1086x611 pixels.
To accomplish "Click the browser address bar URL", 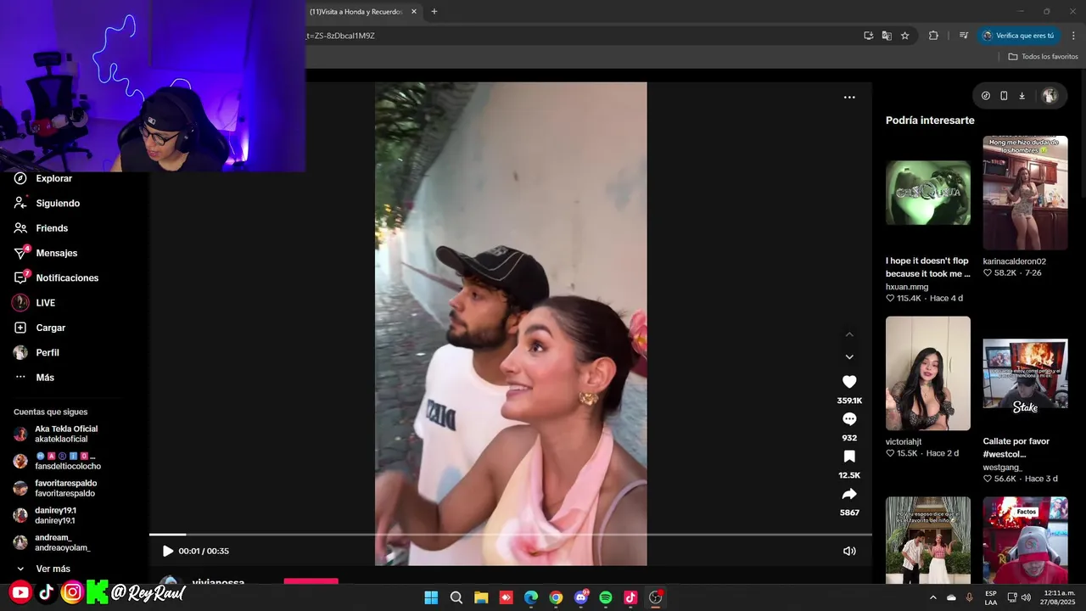I will click(340, 36).
